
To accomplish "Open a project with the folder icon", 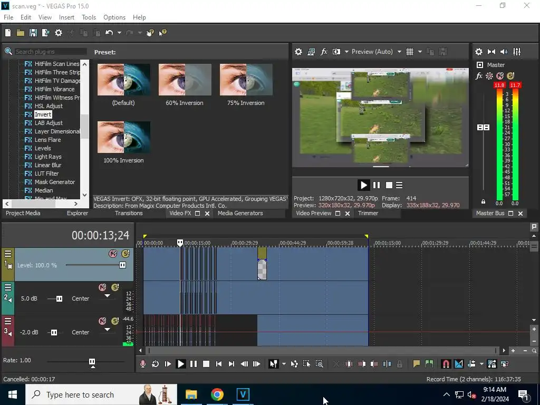I will pyautogui.click(x=21, y=33).
